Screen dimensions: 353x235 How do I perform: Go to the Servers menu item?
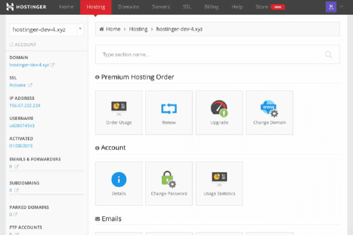click(160, 7)
